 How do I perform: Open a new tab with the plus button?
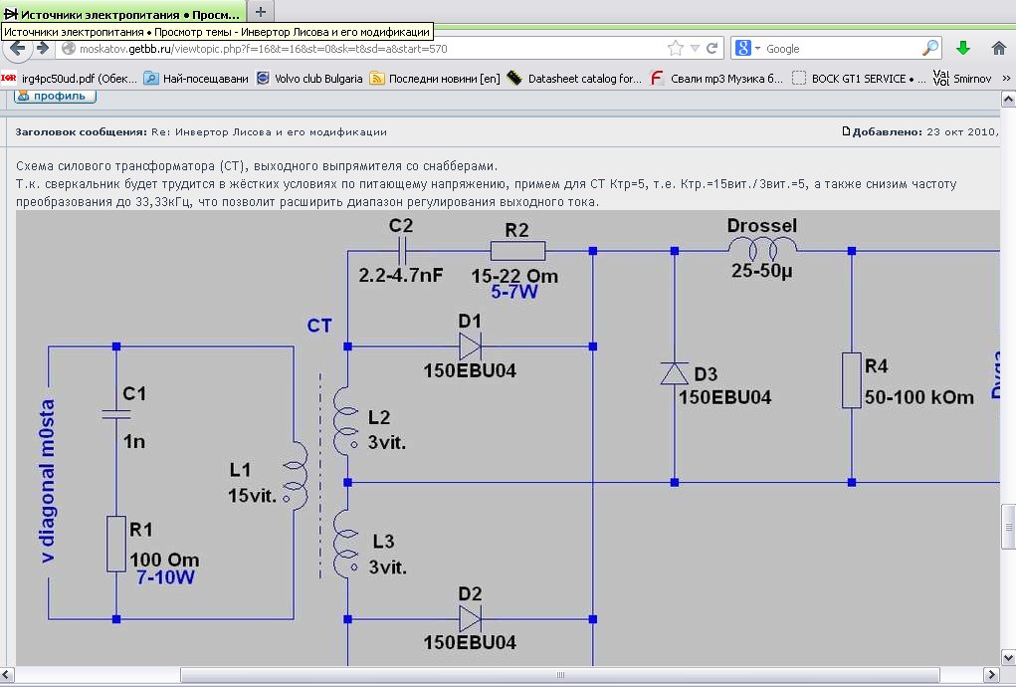[x=261, y=12]
